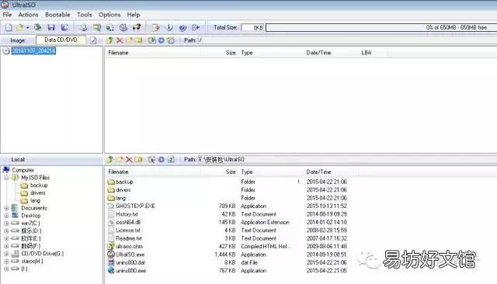Screen dimensions: 497x284
Task: Click the Burn CD/DVD Image icon
Action: [137, 27]
